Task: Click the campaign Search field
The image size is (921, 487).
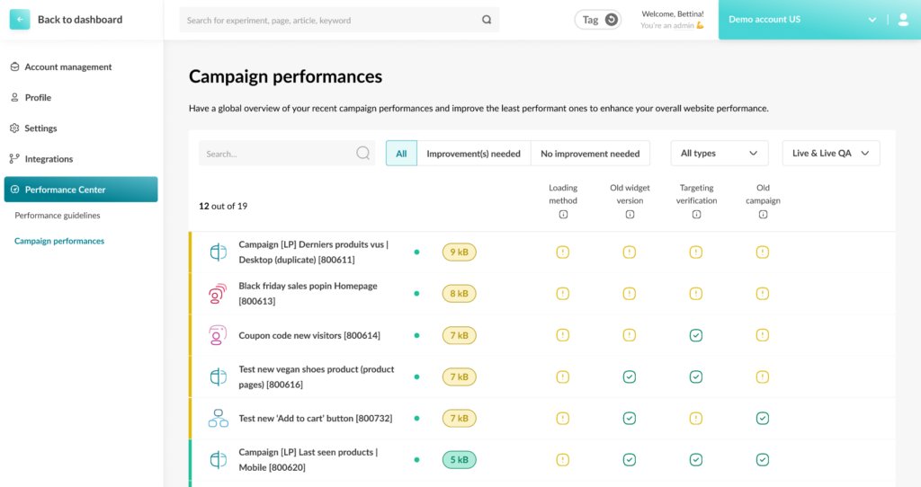Action: click(287, 153)
